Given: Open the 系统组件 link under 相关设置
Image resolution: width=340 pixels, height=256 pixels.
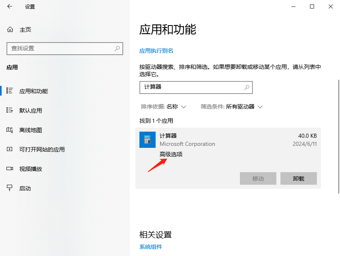Looking at the screenshot, I should [151, 247].
